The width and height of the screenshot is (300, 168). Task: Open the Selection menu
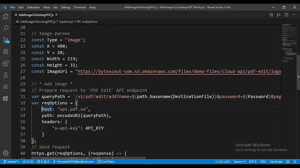[x=33, y=7]
